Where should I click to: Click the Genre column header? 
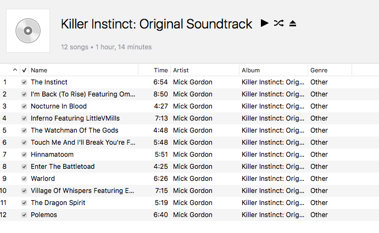pos(319,70)
